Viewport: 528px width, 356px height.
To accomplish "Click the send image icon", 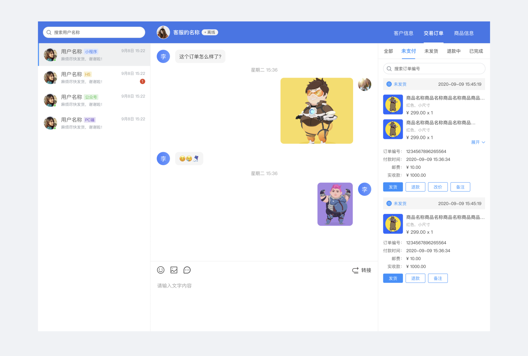I will [x=174, y=270].
